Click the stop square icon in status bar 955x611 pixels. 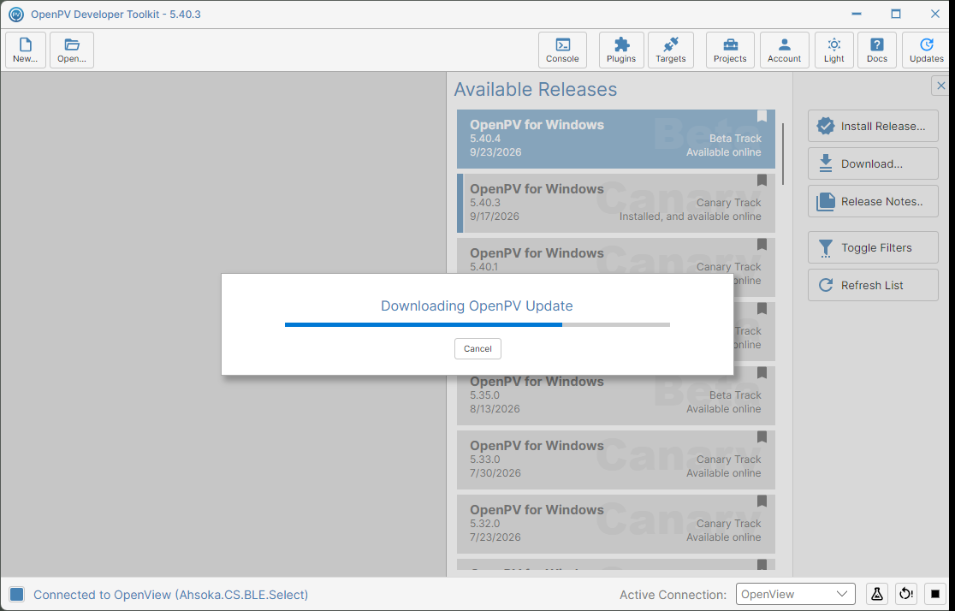(x=935, y=594)
